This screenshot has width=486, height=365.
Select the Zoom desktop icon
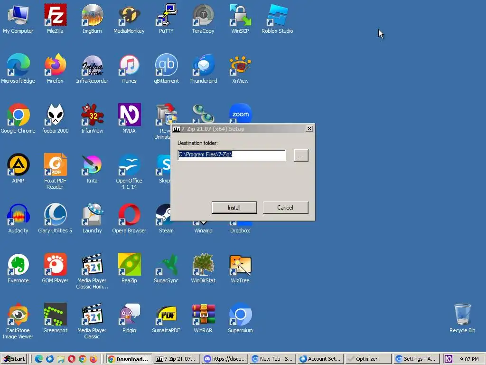240,114
